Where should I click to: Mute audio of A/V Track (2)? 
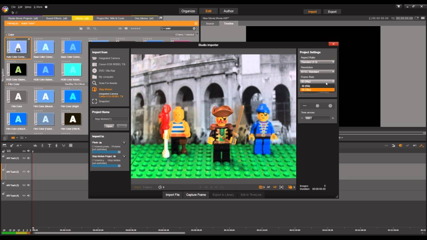(28, 172)
